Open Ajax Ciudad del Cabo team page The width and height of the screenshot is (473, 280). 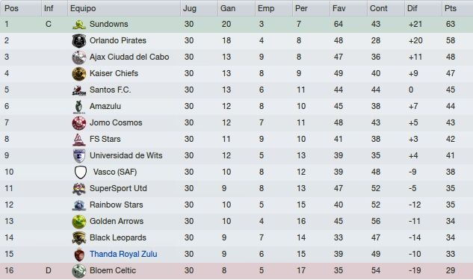(x=129, y=57)
